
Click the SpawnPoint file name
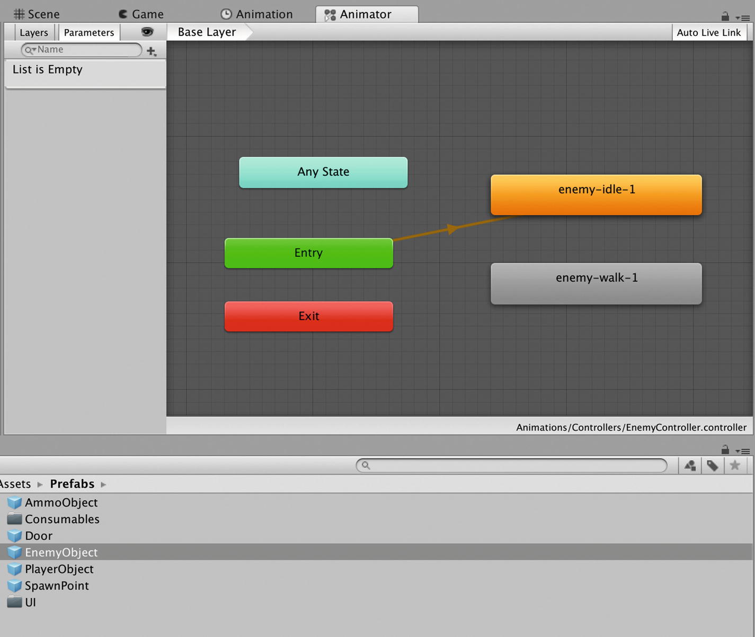[57, 586]
